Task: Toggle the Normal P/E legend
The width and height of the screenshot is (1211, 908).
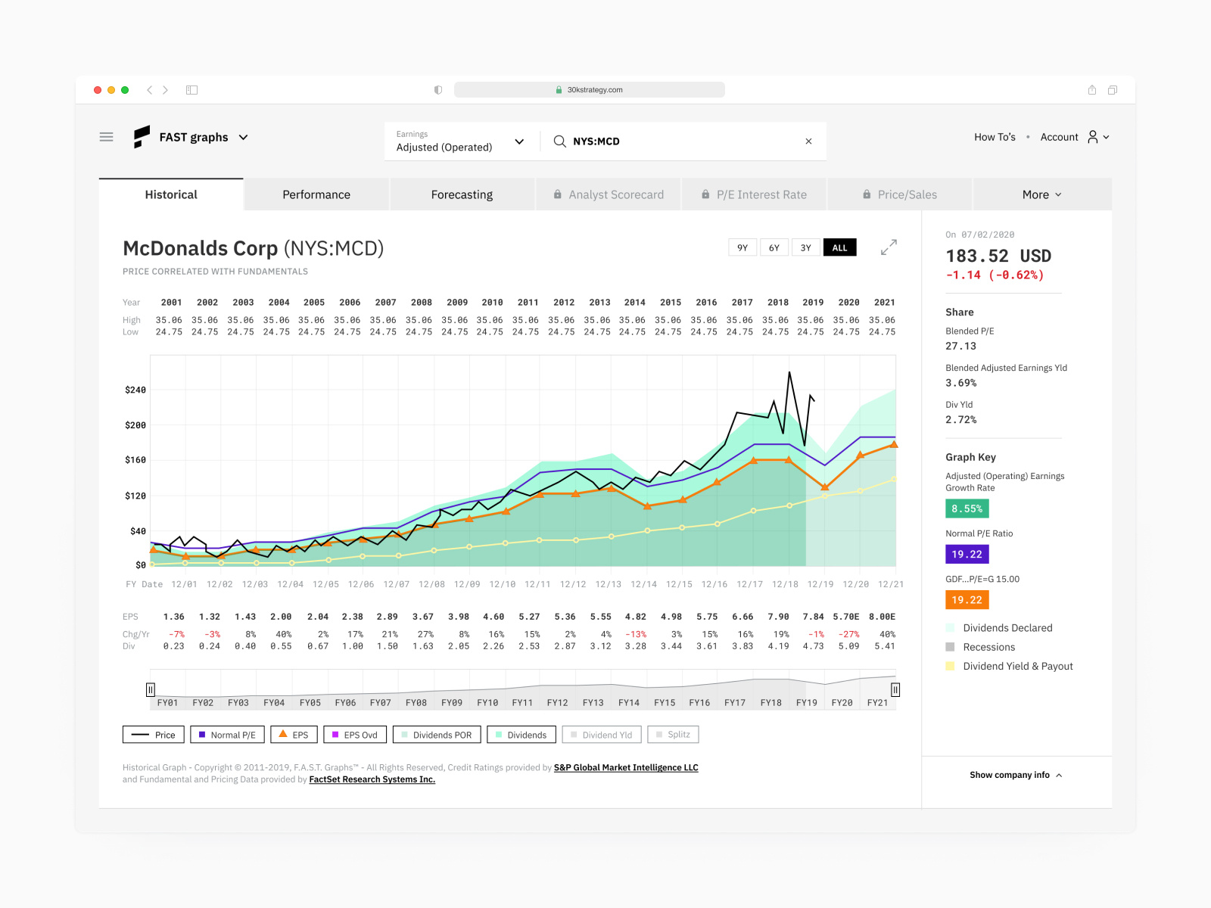Action: coord(227,735)
